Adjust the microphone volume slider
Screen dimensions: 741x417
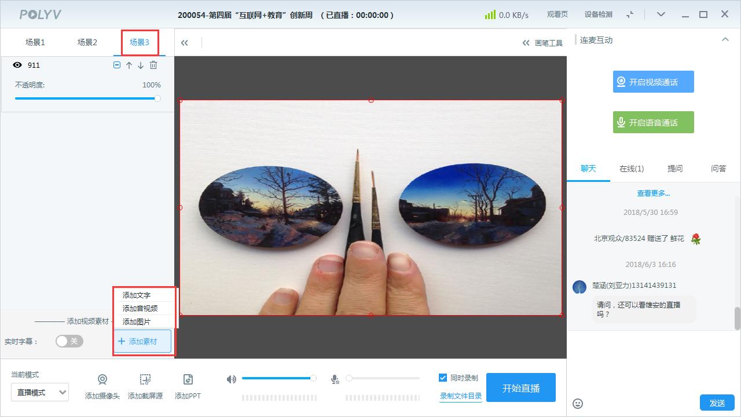click(383, 378)
